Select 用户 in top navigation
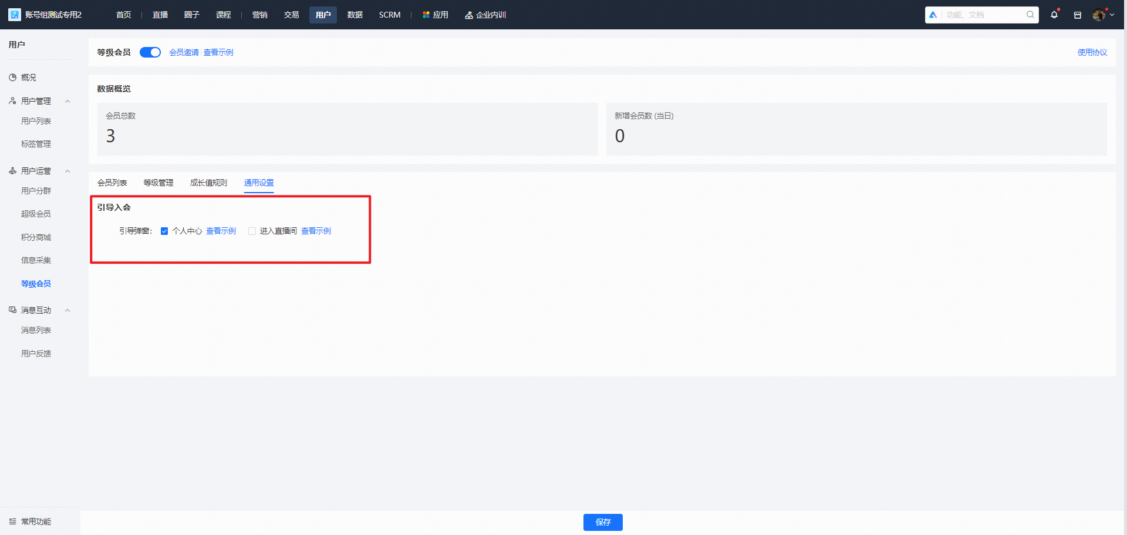This screenshot has height=535, width=1127. [x=323, y=15]
